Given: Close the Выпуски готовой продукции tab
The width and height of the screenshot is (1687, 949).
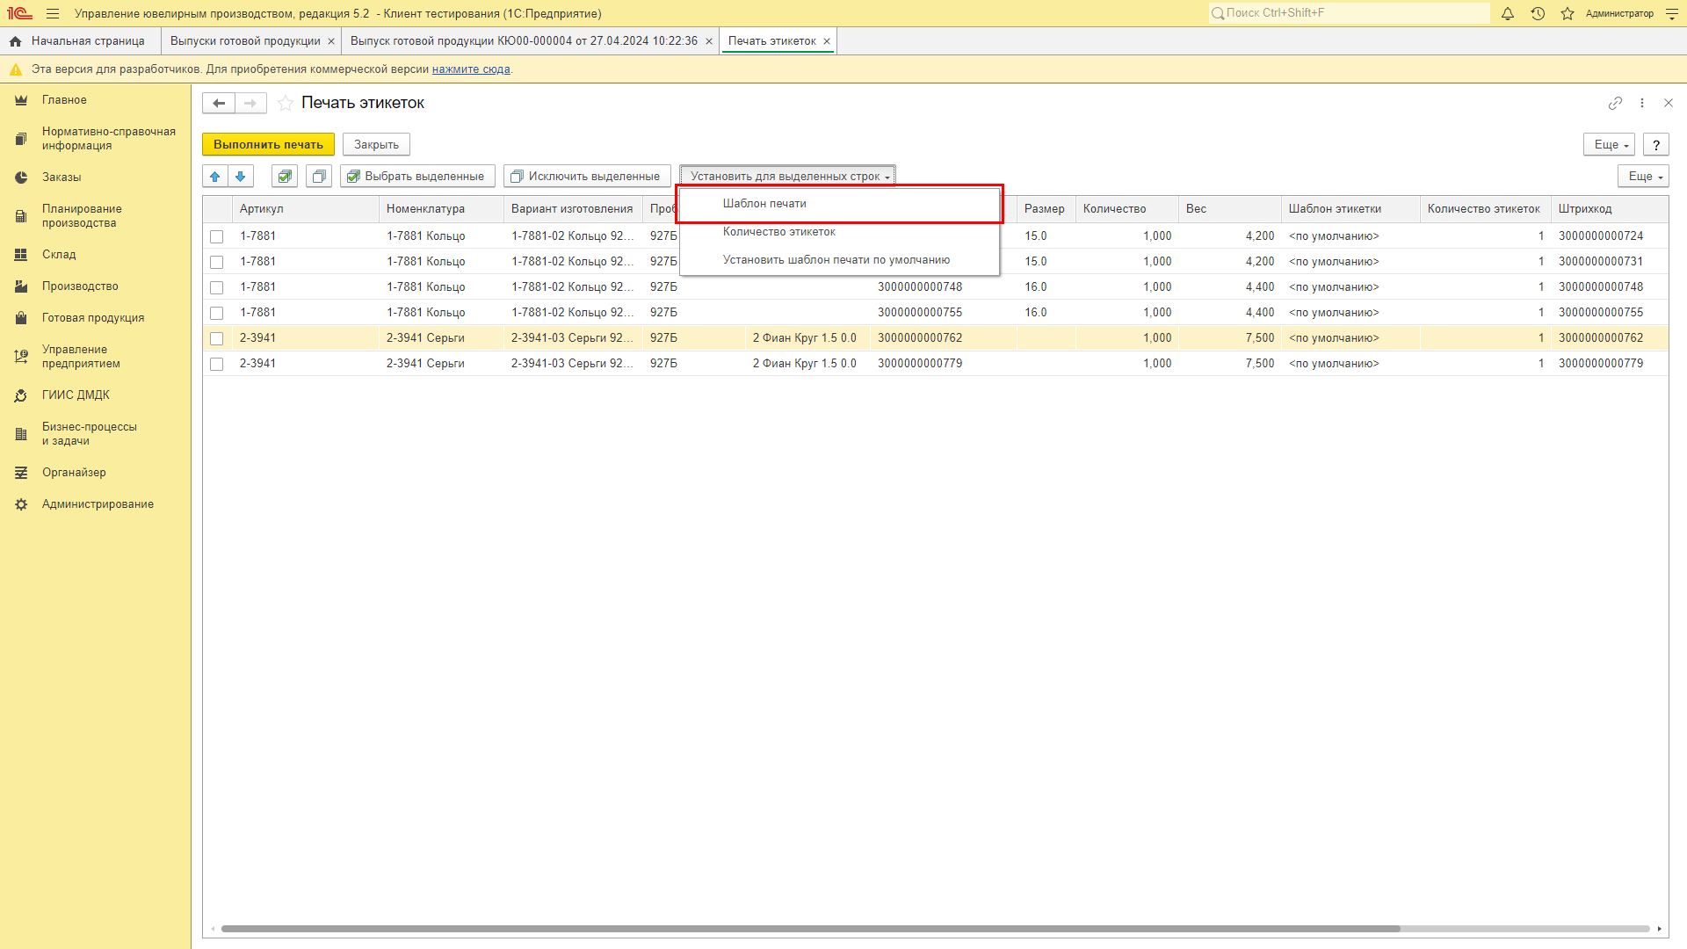Looking at the screenshot, I should point(331,41).
